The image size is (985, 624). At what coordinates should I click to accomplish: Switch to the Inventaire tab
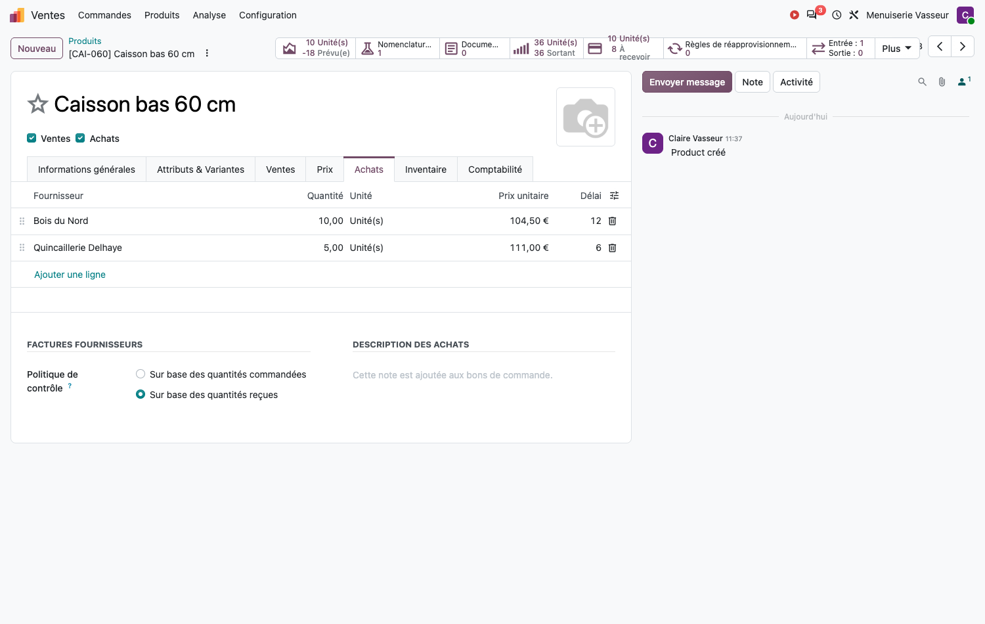pyautogui.click(x=426, y=169)
